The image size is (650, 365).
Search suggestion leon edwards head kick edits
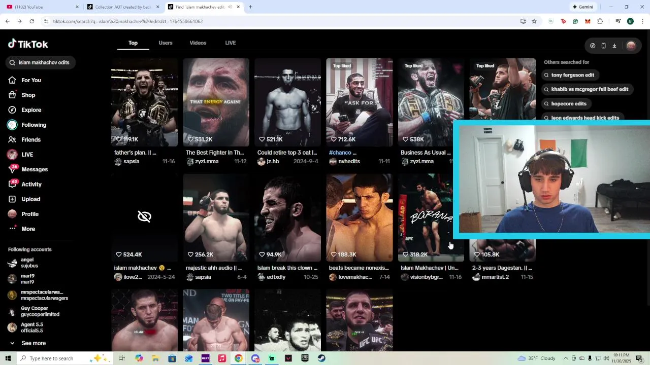click(582, 118)
